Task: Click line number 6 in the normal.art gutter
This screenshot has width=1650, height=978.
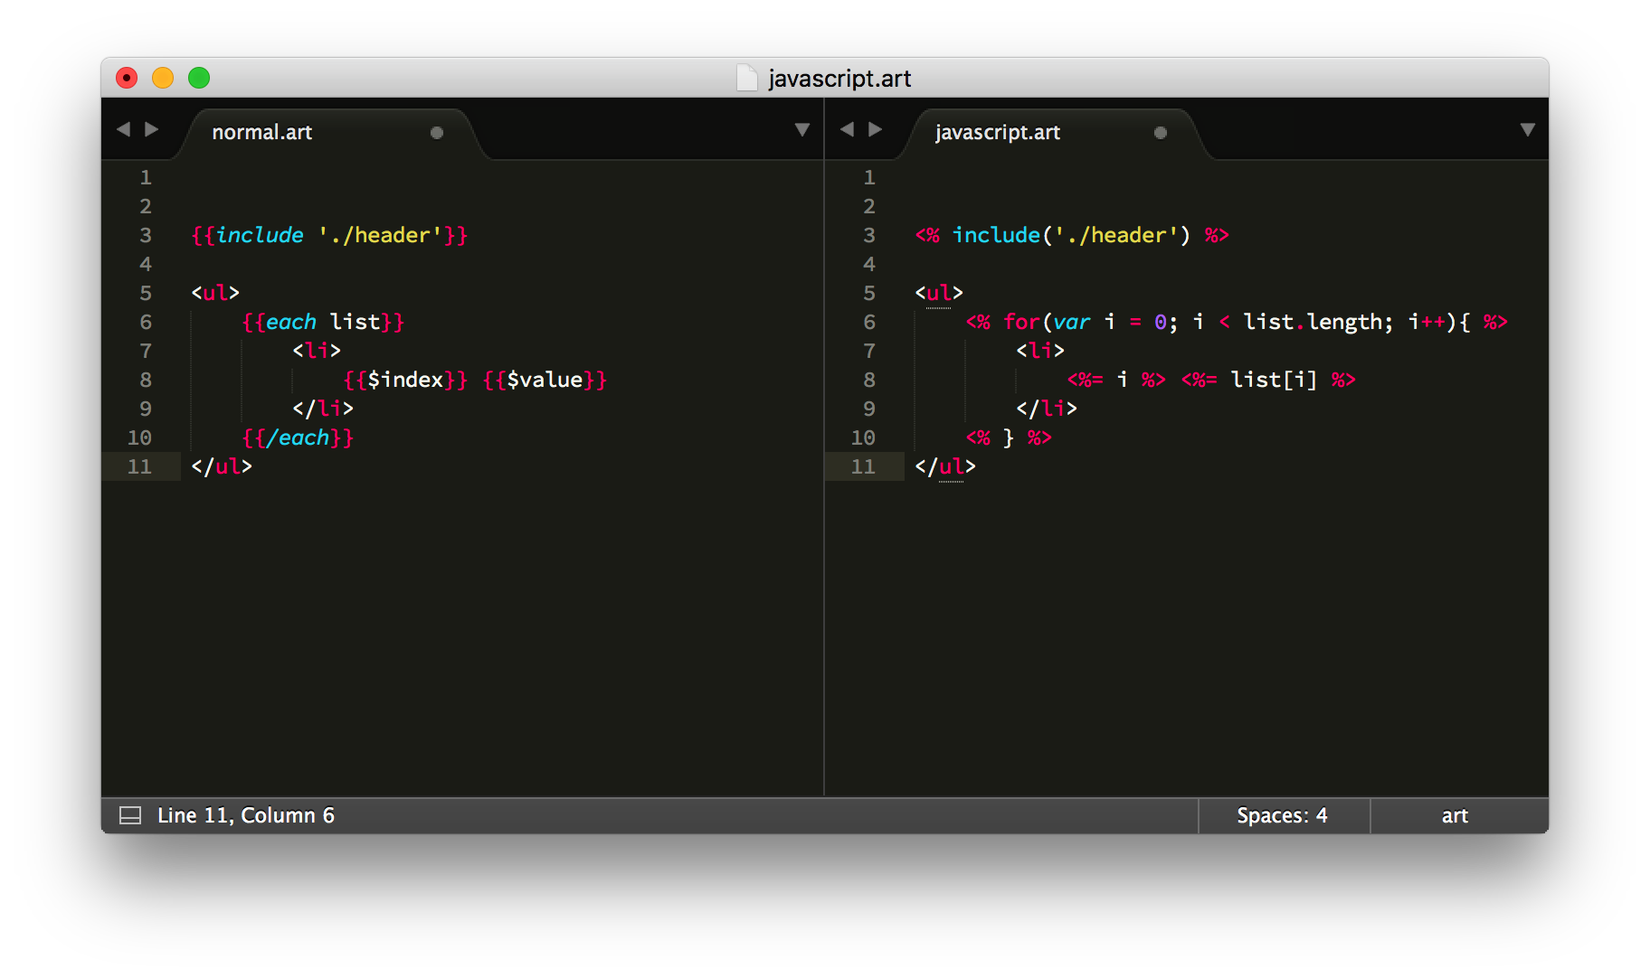Action: (146, 322)
